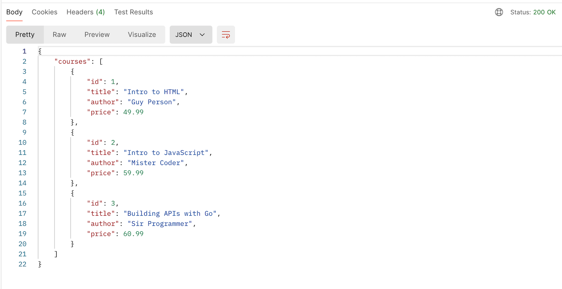This screenshot has width=562, height=289.
Task: Open the Headers (4) tab
Action: (x=85, y=12)
